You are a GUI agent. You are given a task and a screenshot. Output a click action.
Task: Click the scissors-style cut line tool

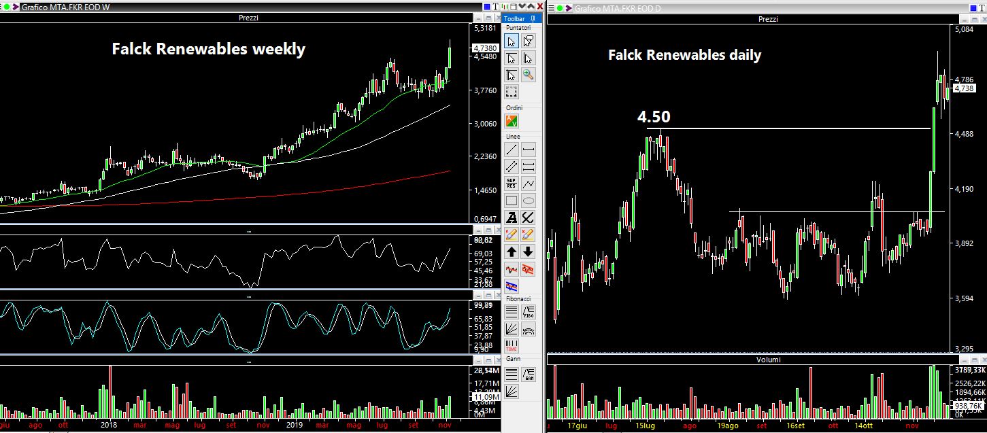click(x=528, y=218)
